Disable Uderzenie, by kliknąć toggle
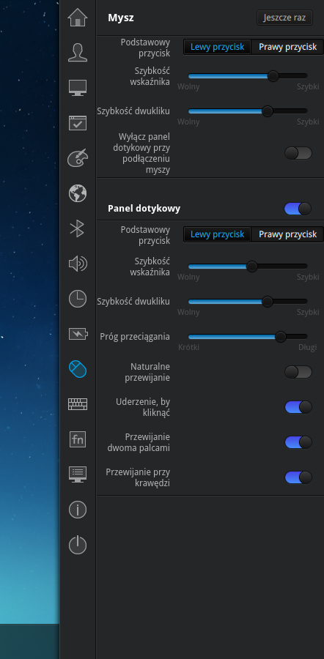The height and width of the screenshot is (659, 324). click(x=298, y=407)
